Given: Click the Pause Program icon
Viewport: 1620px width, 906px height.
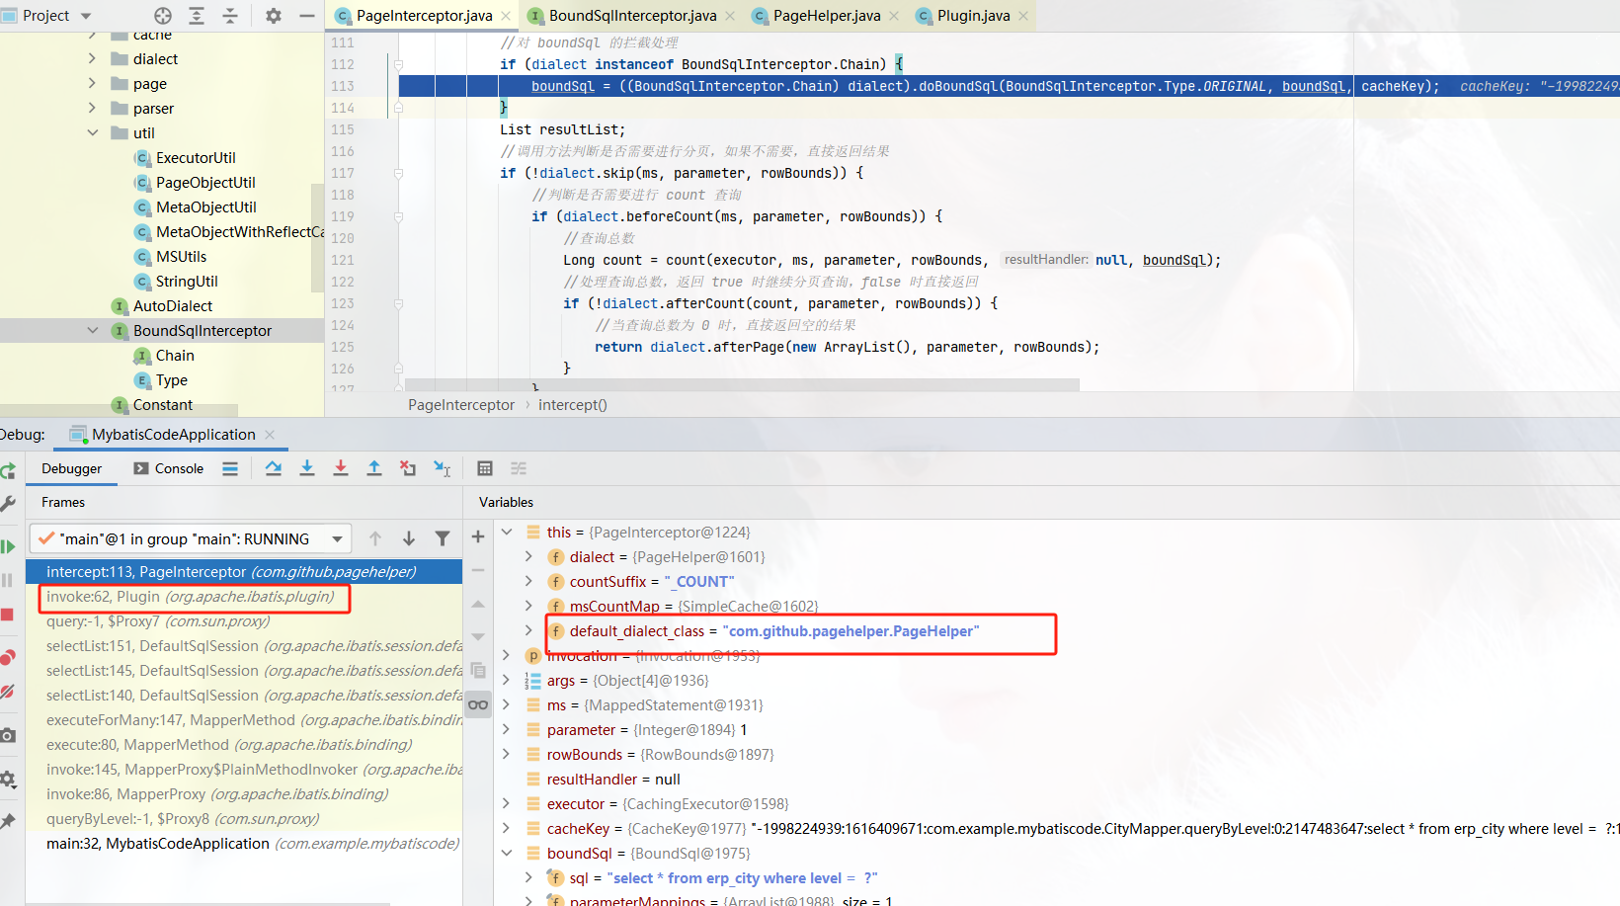Looking at the screenshot, I should click(x=7, y=580).
